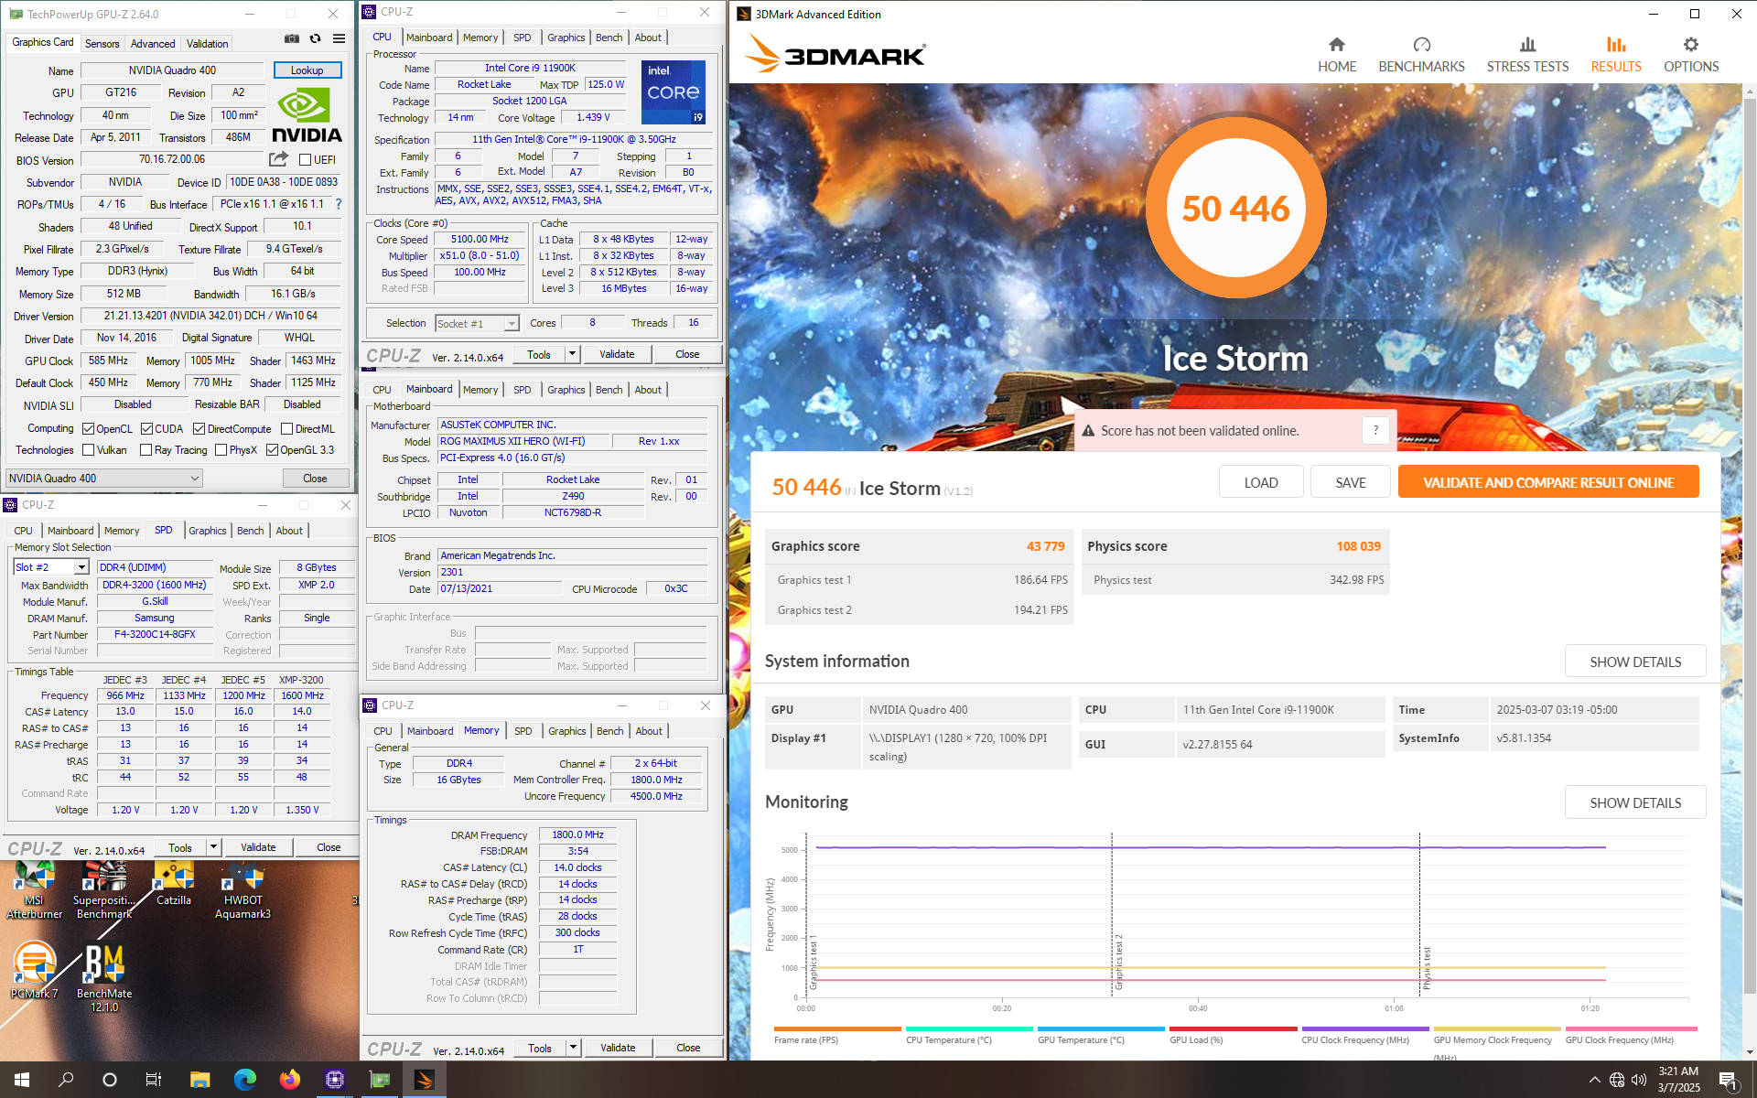
Task: Expand Tools dropdown arrow in CPU-Z Memory window
Action: pos(573,1048)
